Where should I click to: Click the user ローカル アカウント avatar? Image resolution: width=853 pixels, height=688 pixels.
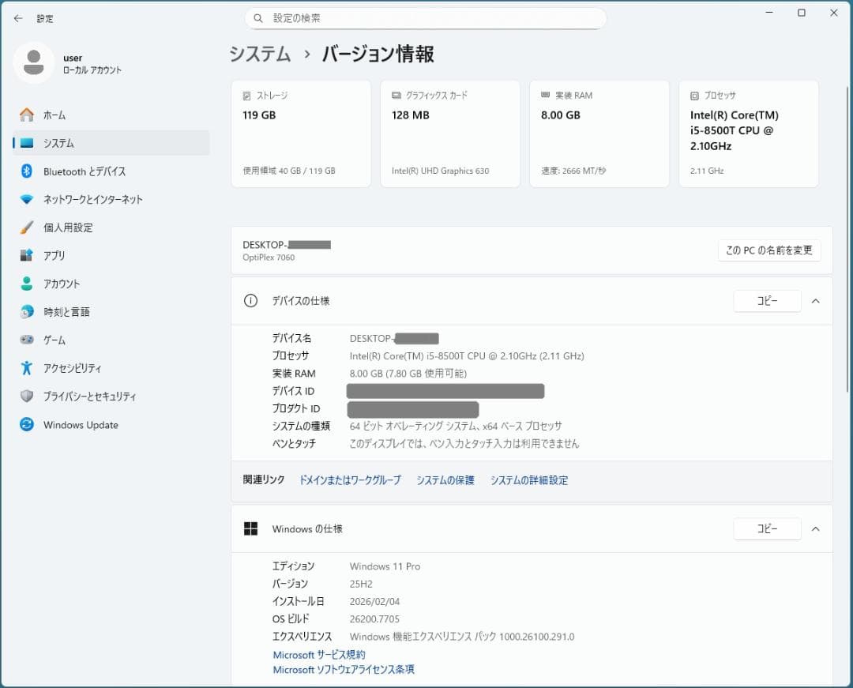(33, 62)
